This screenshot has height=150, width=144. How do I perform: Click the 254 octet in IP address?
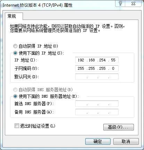tap(102, 60)
